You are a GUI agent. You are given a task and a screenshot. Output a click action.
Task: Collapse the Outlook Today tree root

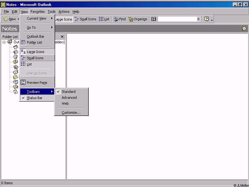coord(4,42)
